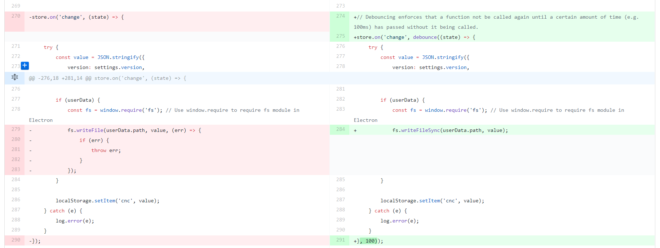The height and width of the screenshot is (248, 660).
Task: Click right line number 282 for if (userData)
Action: 340,99
